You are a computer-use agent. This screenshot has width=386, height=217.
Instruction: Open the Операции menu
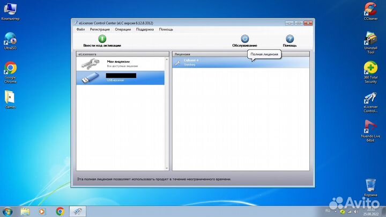coord(123,30)
